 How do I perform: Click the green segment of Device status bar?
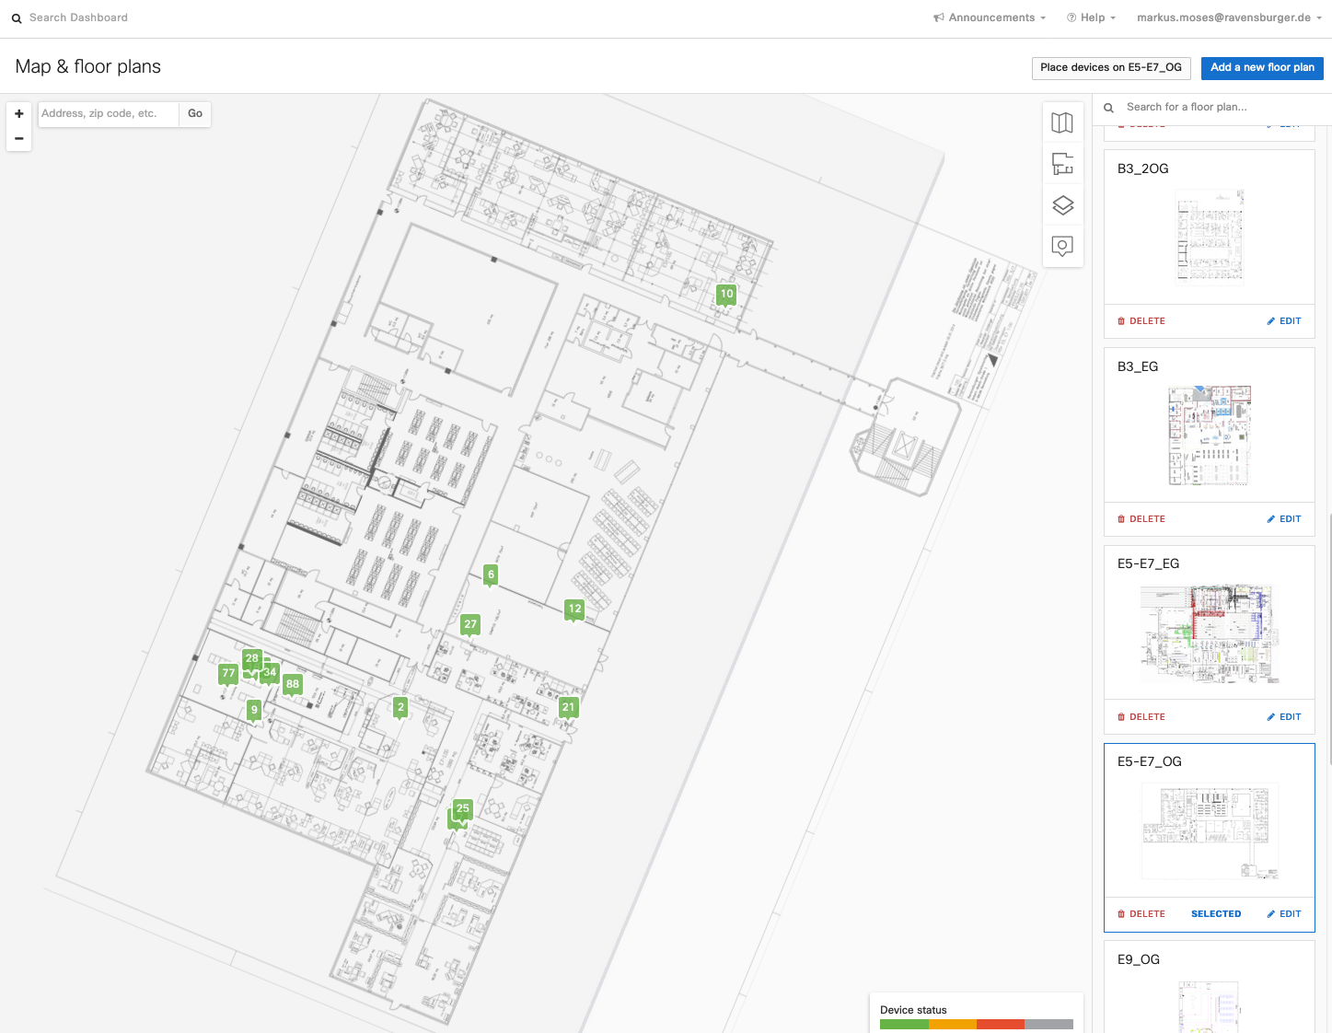906,1023
